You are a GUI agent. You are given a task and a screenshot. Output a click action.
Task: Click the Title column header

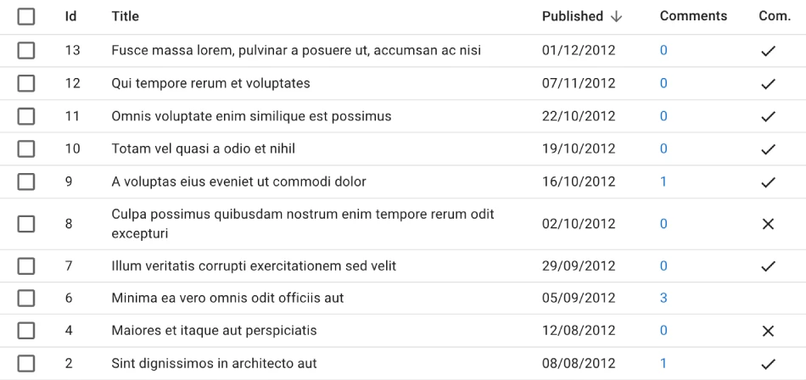click(x=126, y=16)
